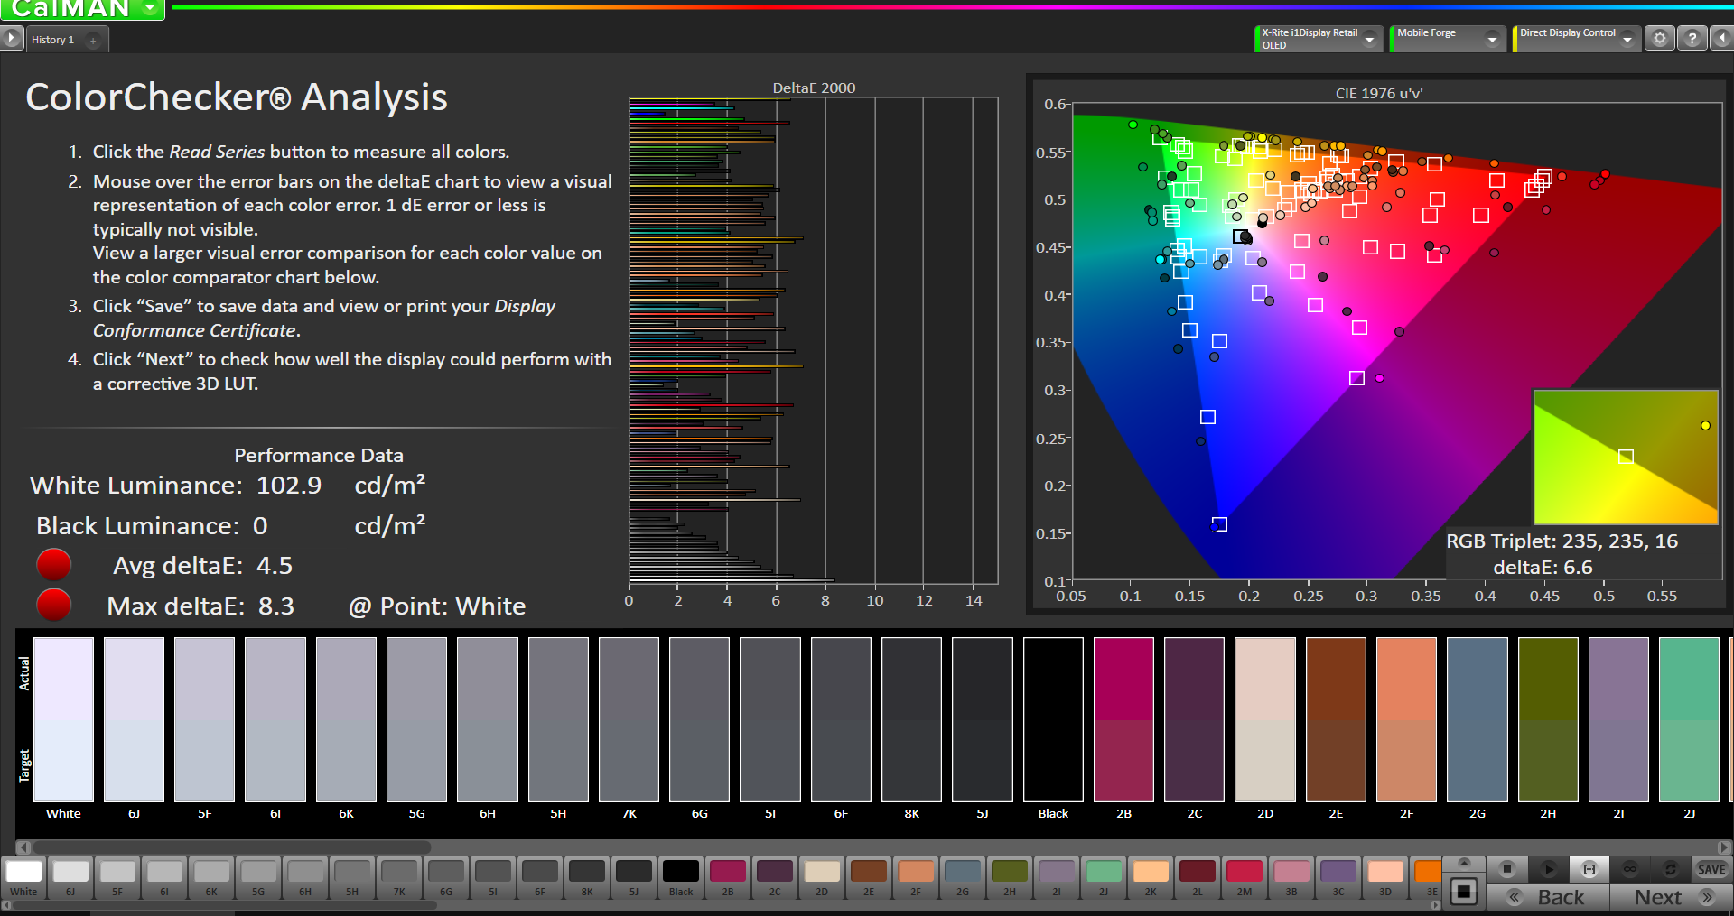Click the up arrow above pattern window
Image resolution: width=1734 pixels, height=916 pixels.
pos(1464,863)
